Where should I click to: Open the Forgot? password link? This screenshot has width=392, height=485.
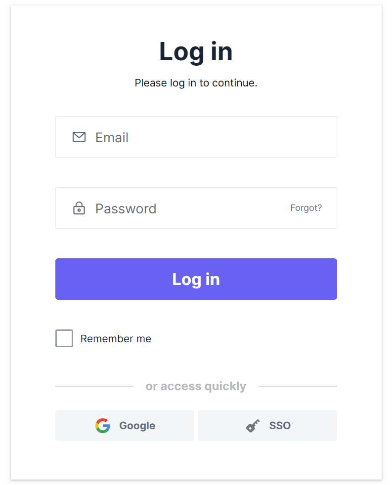pyautogui.click(x=306, y=208)
